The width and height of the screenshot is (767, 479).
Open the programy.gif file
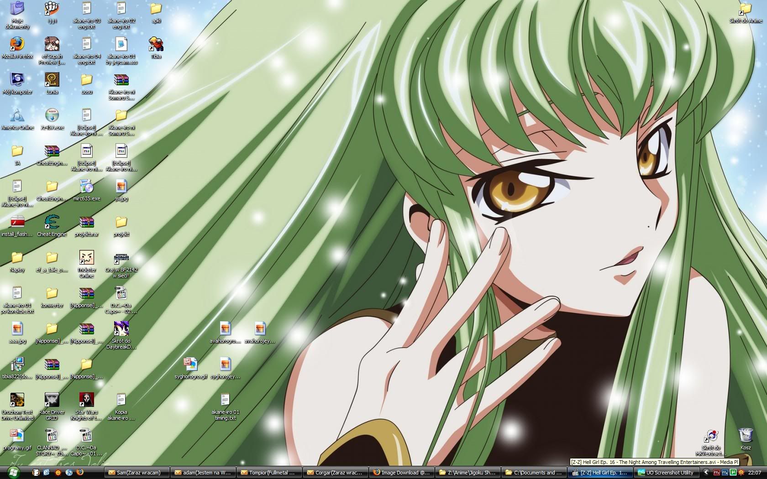pyautogui.click(x=17, y=439)
